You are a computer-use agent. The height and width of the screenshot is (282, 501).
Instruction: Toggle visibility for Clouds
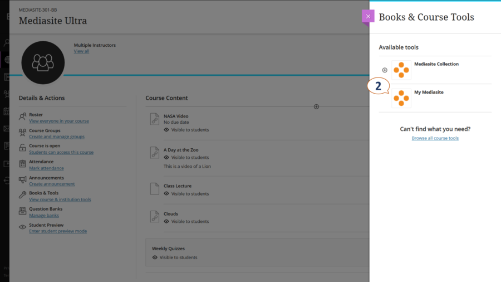pyautogui.click(x=186, y=221)
